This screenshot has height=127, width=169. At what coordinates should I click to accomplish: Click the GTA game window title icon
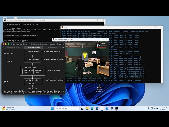(53, 39)
